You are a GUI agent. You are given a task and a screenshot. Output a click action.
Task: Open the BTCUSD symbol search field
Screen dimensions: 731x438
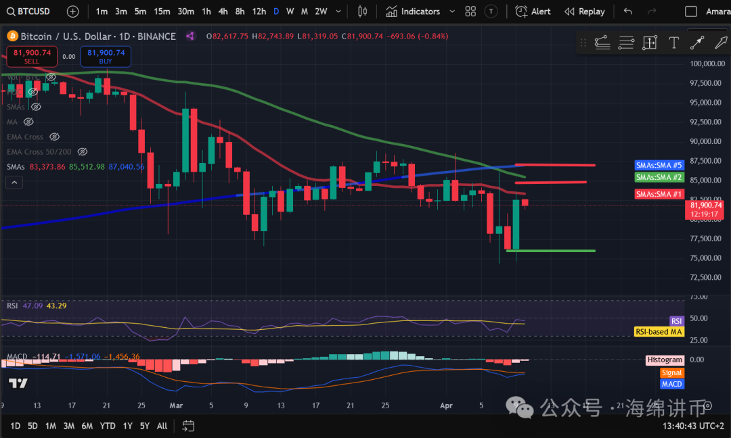[x=32, y=11]
